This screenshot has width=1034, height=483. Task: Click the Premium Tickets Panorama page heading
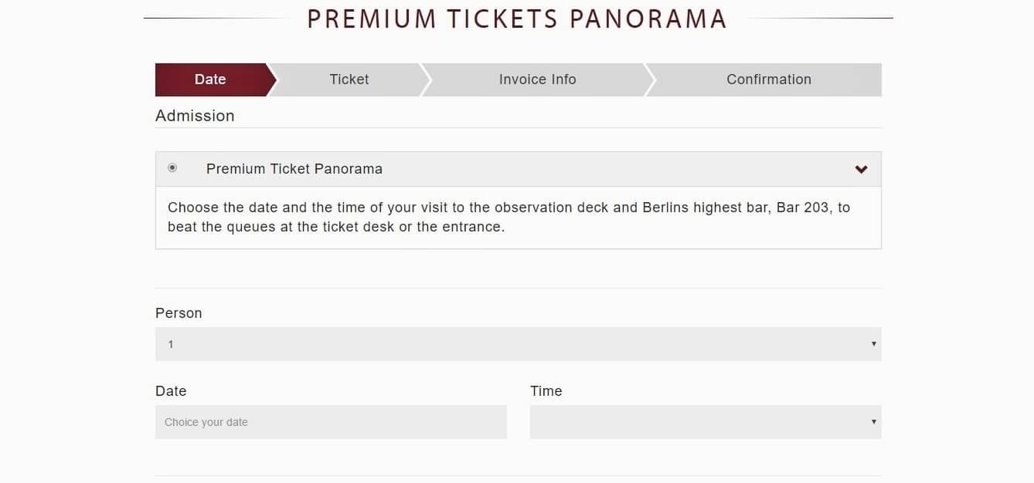click(517, 19)
